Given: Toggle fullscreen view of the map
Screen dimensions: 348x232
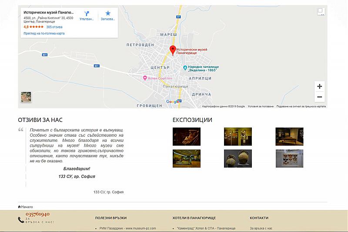Looking at the screenshot, I should click(x=321, y=11).
